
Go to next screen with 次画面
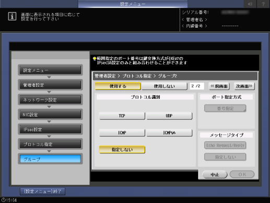[244, 86]
